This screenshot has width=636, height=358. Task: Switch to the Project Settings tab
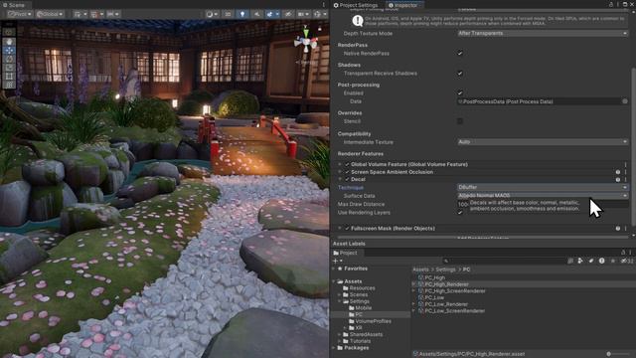356,5
